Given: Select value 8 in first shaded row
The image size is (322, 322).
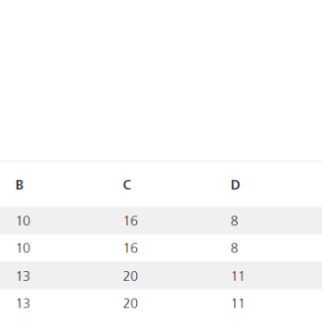Looking at the screenshot, I should pyautogui.click(x=234, y=221).
